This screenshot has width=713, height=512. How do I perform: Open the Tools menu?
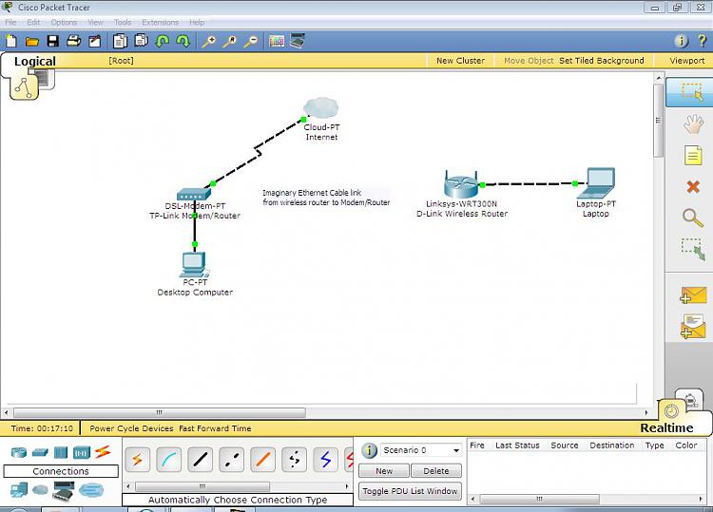(x=123, y=22)
